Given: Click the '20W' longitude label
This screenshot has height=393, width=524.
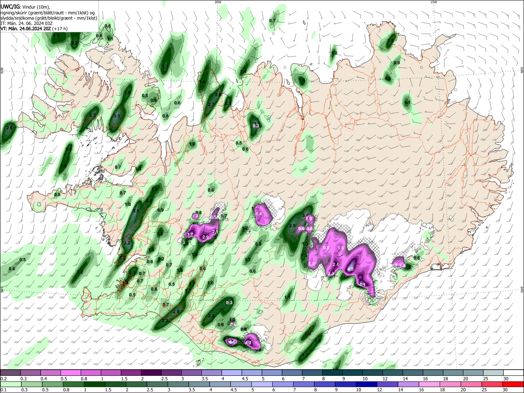Looking at the screenshot, I should pos(218,2).
